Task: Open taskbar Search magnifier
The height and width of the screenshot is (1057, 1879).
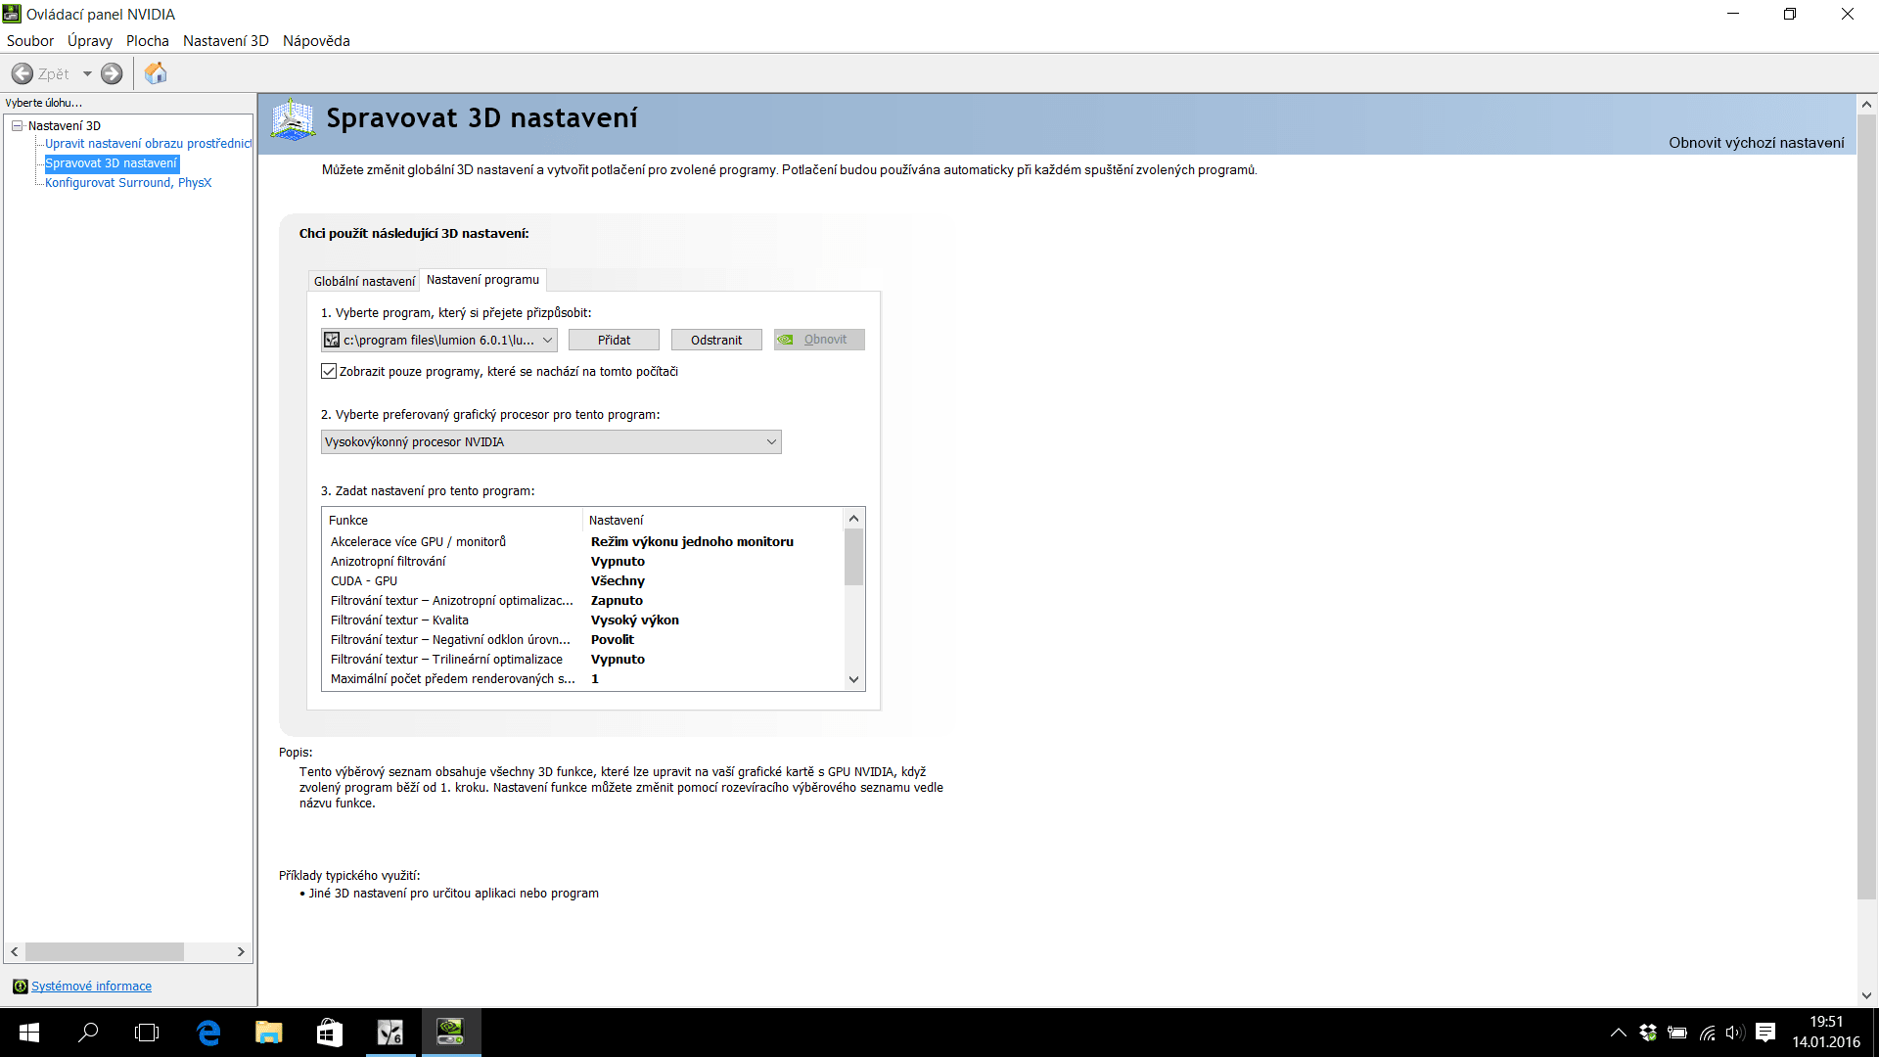Action: pos(88,1033)
